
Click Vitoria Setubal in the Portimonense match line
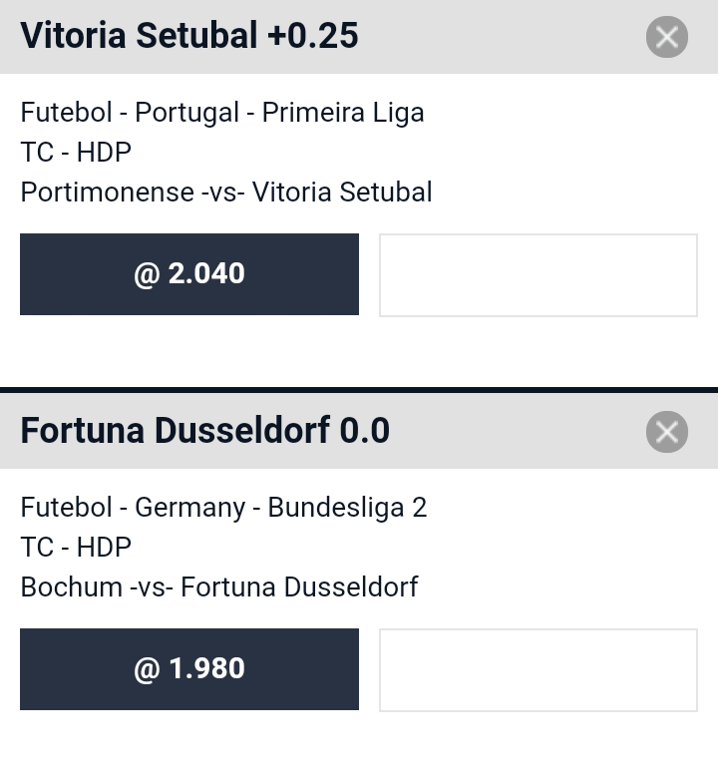(342, 192)
